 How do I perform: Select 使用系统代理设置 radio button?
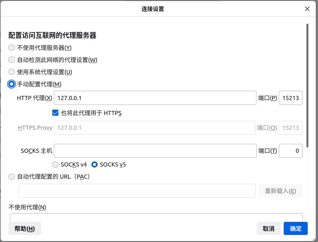tap(12, 72)
